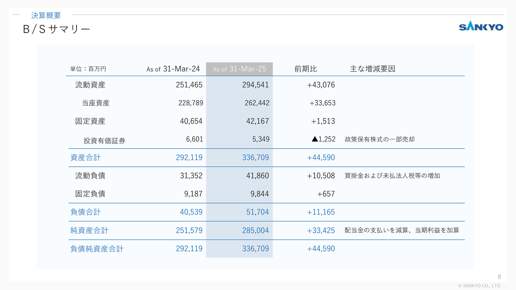Click the value 251,579
This screenshot has width=516, height=290.
[189, 230]
